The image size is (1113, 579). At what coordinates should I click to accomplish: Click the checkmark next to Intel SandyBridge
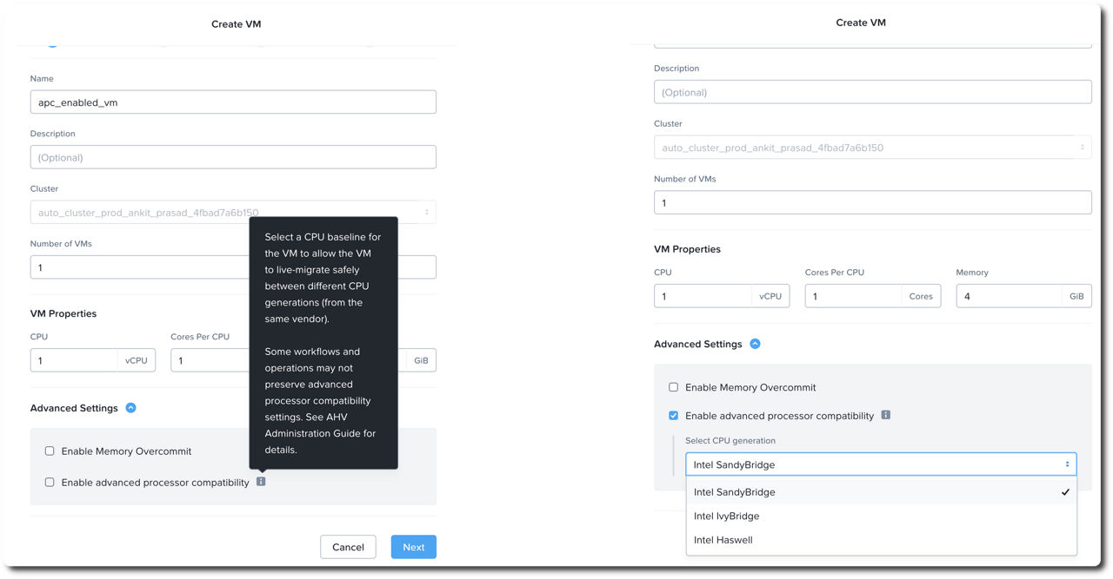[x=1065, y=492]
